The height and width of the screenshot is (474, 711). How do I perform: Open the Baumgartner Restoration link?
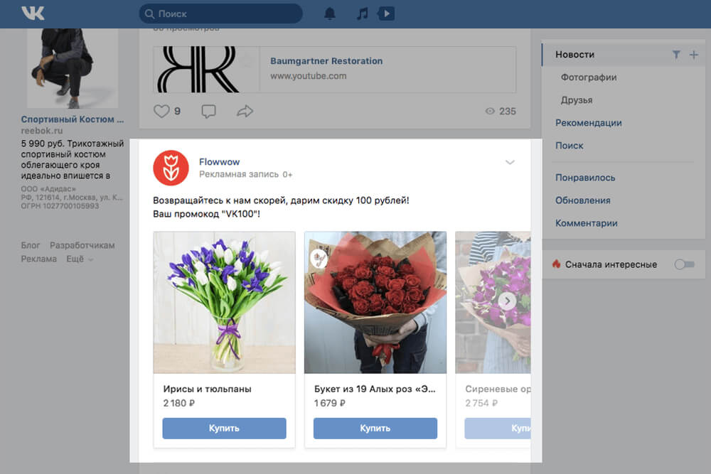pyautogui.click(x=326, y=60)
